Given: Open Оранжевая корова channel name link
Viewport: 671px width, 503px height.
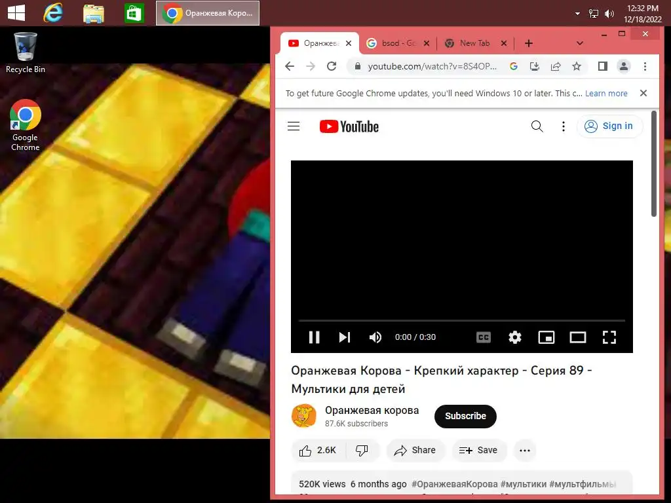Looking at the screenshot, I should point(372,411).
